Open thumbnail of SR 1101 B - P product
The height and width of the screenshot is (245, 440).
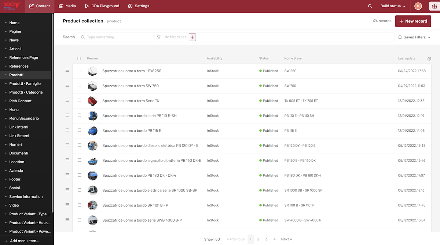[x=92, y=206]
